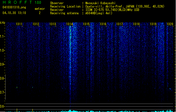
Task: Click the 1316 time axis label
Action: point(103,24)
